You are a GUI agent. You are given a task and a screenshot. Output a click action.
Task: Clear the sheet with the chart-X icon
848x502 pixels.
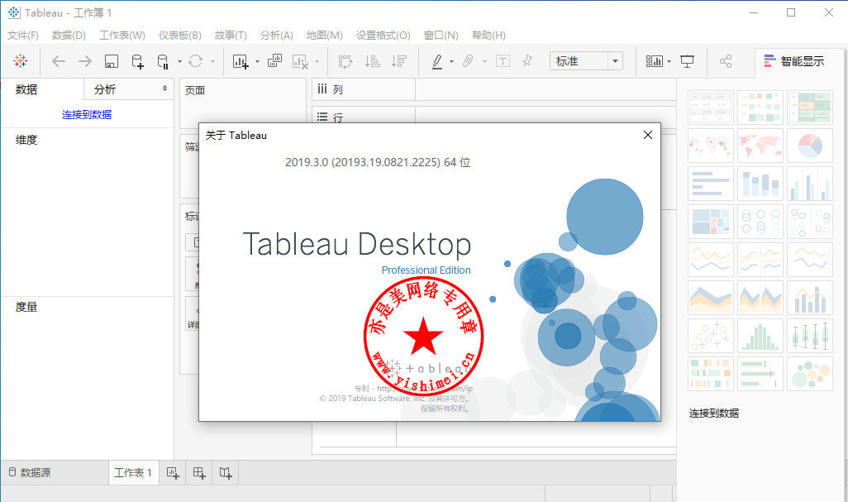tap(300, 61)
